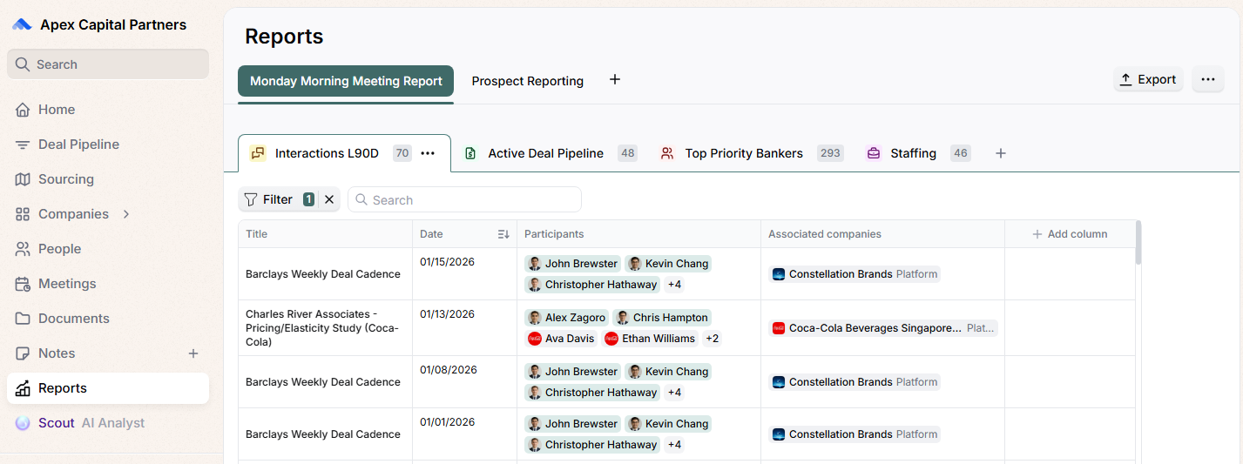Click the Add column button
Viewport: 1243px width, 464px height.
click(1070, 234)
